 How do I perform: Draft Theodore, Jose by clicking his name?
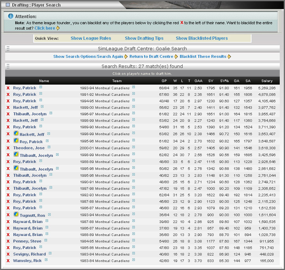[x=29, y=148]
